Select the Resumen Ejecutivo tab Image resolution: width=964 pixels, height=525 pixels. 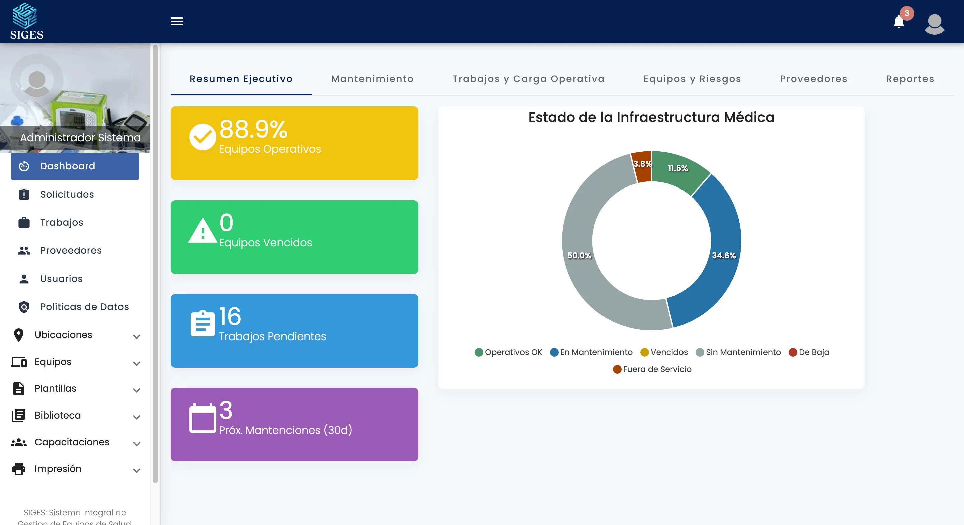(x=241, y=79)
